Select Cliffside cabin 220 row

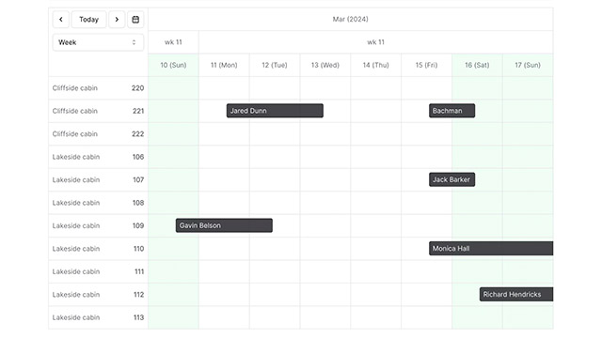click(98, 88)
